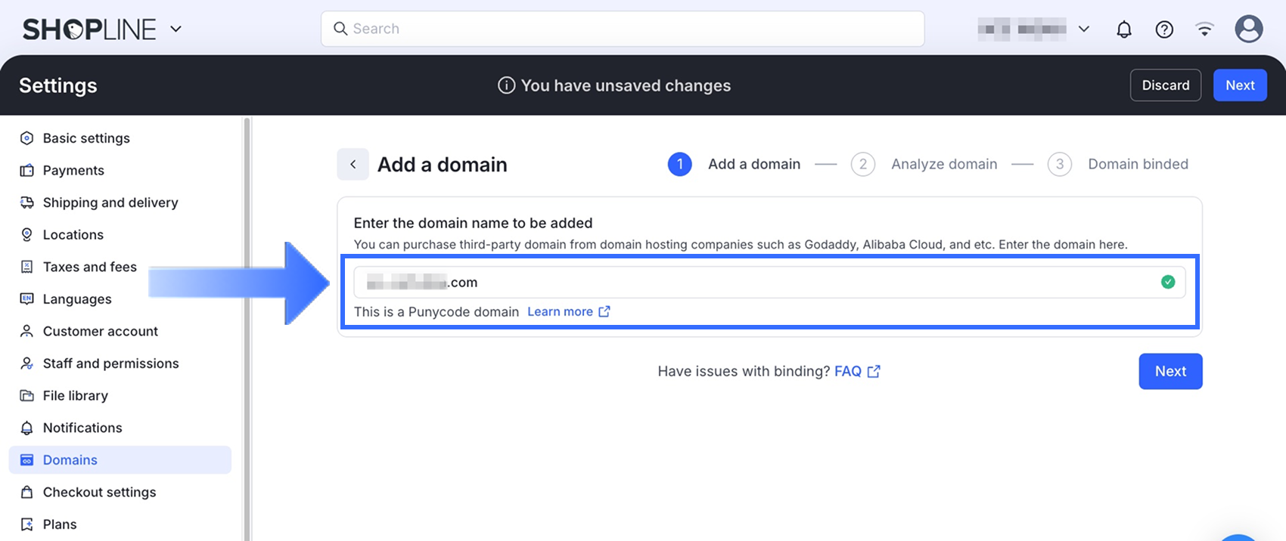Click the network wifi status icon

pyautogui.click(x=1204, y=29)
